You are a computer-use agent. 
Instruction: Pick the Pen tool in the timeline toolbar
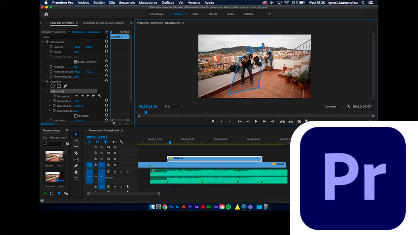(x=76, y=166)
